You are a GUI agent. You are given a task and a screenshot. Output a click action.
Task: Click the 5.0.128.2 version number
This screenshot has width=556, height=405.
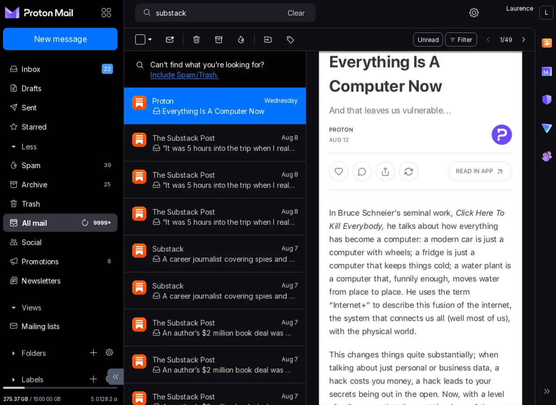pyautogui.click(x=104, y=399)
